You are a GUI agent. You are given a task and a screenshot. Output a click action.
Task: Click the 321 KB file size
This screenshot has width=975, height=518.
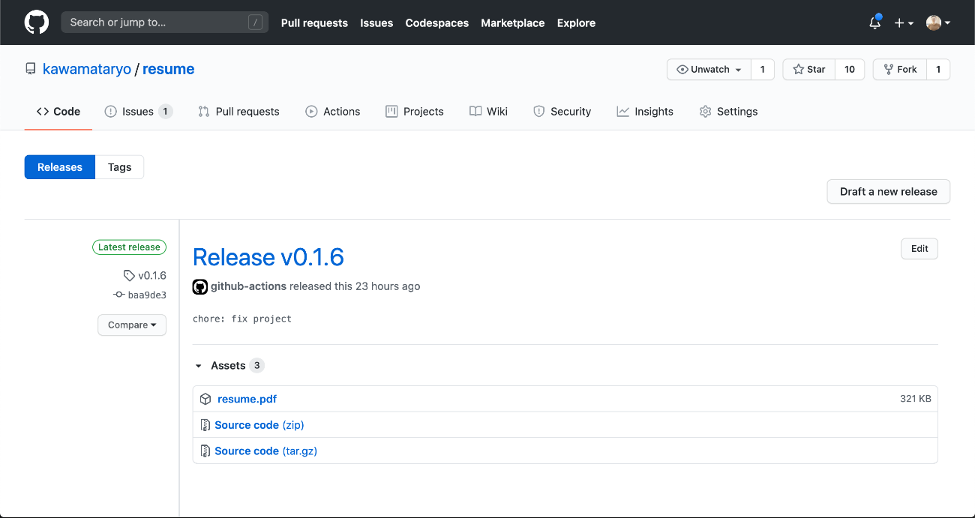(916, 399)
